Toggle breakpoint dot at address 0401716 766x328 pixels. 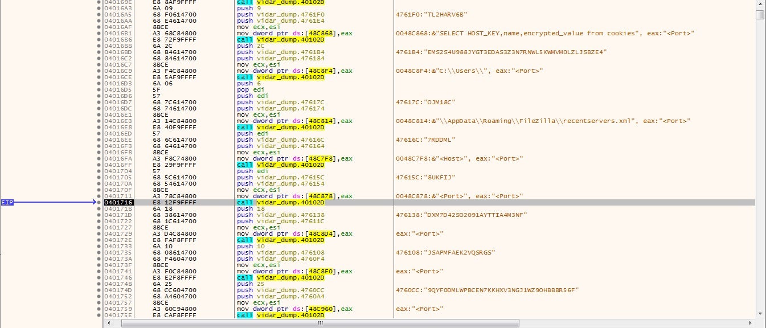tap(99, 202)
